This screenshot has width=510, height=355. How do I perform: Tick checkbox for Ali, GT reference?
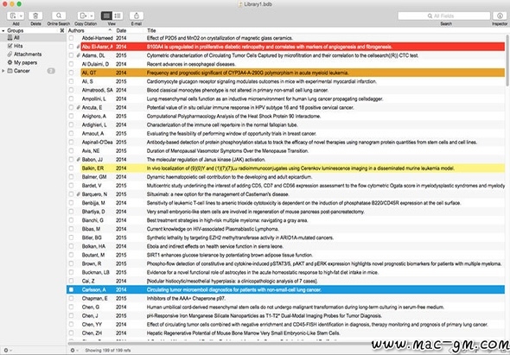tap(71, 73)
